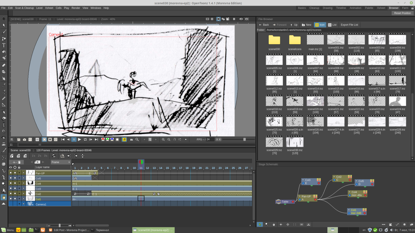Toggle the sound (music note) button
Viewport: 415px width, 233px height.
coord(124,139)
